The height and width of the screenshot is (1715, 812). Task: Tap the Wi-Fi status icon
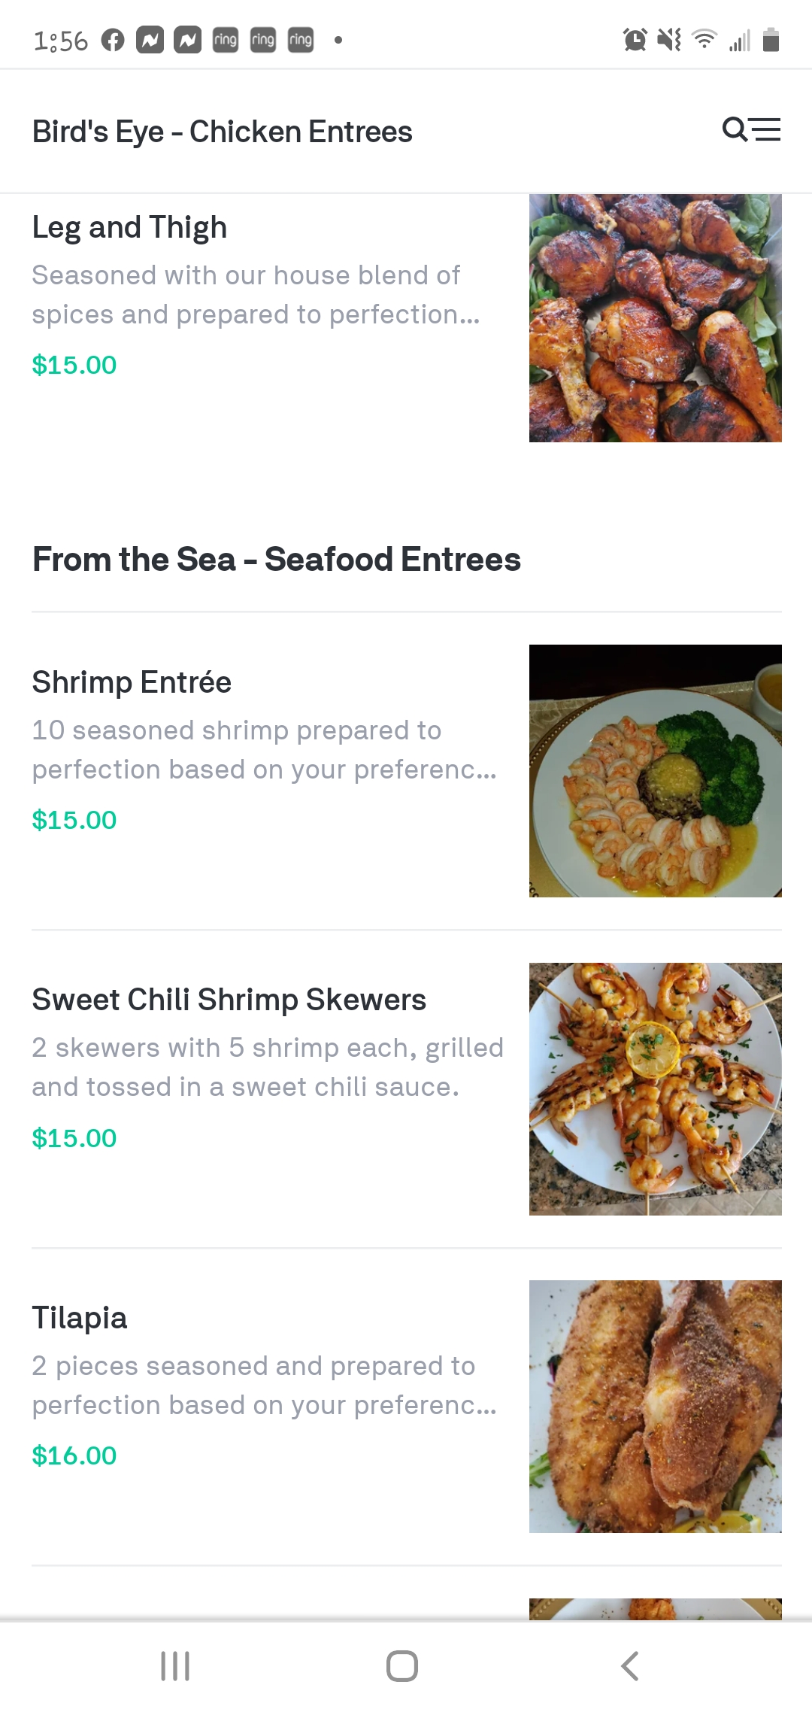[x=704, y=39]
